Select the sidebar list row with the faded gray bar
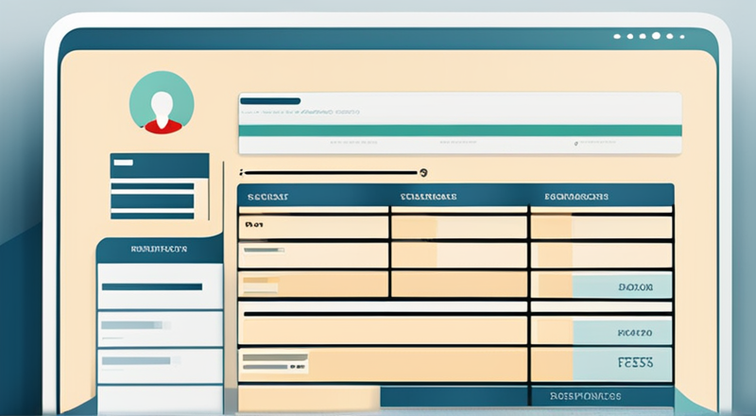 160,329
